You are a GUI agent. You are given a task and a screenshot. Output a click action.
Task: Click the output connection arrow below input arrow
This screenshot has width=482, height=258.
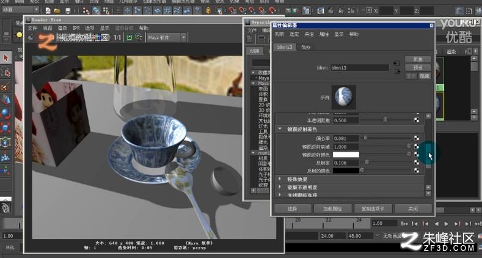(x=397, y=72)
